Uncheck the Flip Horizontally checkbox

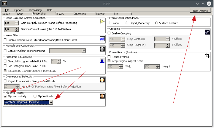click(x=6, y=96)
